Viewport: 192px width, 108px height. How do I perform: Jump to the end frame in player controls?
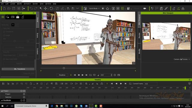click(x=86, y=75)
